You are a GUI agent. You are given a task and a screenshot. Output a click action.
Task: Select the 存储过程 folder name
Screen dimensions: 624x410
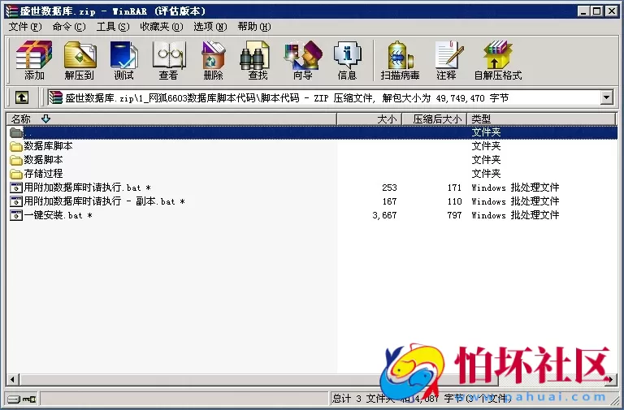43,174
